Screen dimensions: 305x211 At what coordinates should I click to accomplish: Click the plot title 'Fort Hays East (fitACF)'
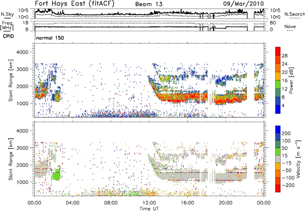(75, 4)
